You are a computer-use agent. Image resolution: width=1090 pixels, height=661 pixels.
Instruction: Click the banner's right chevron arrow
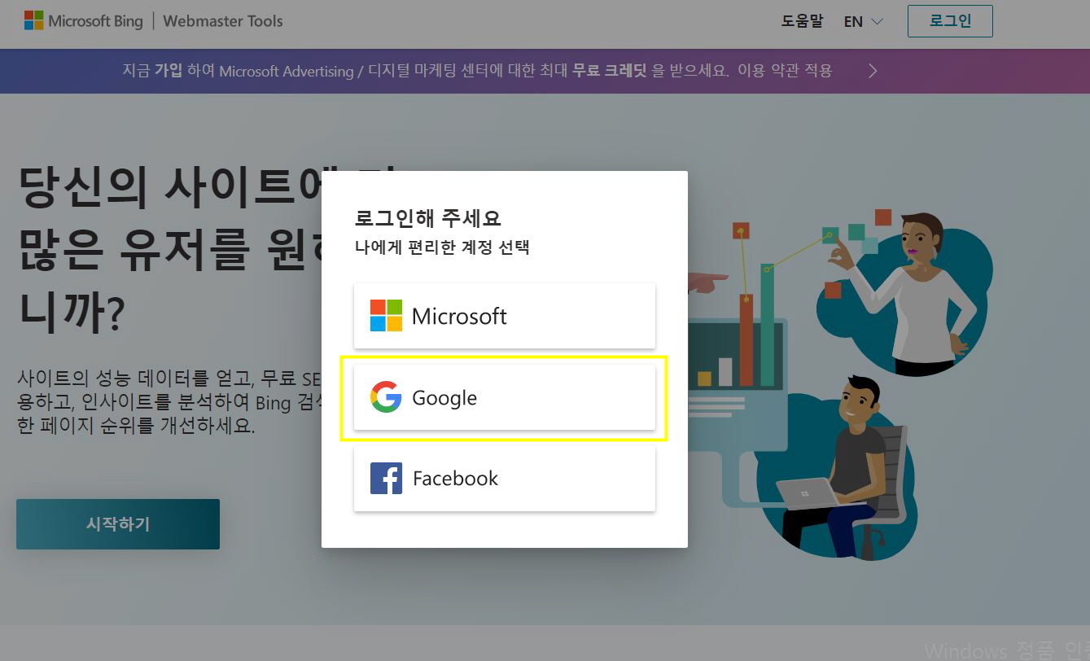(873, 71)
